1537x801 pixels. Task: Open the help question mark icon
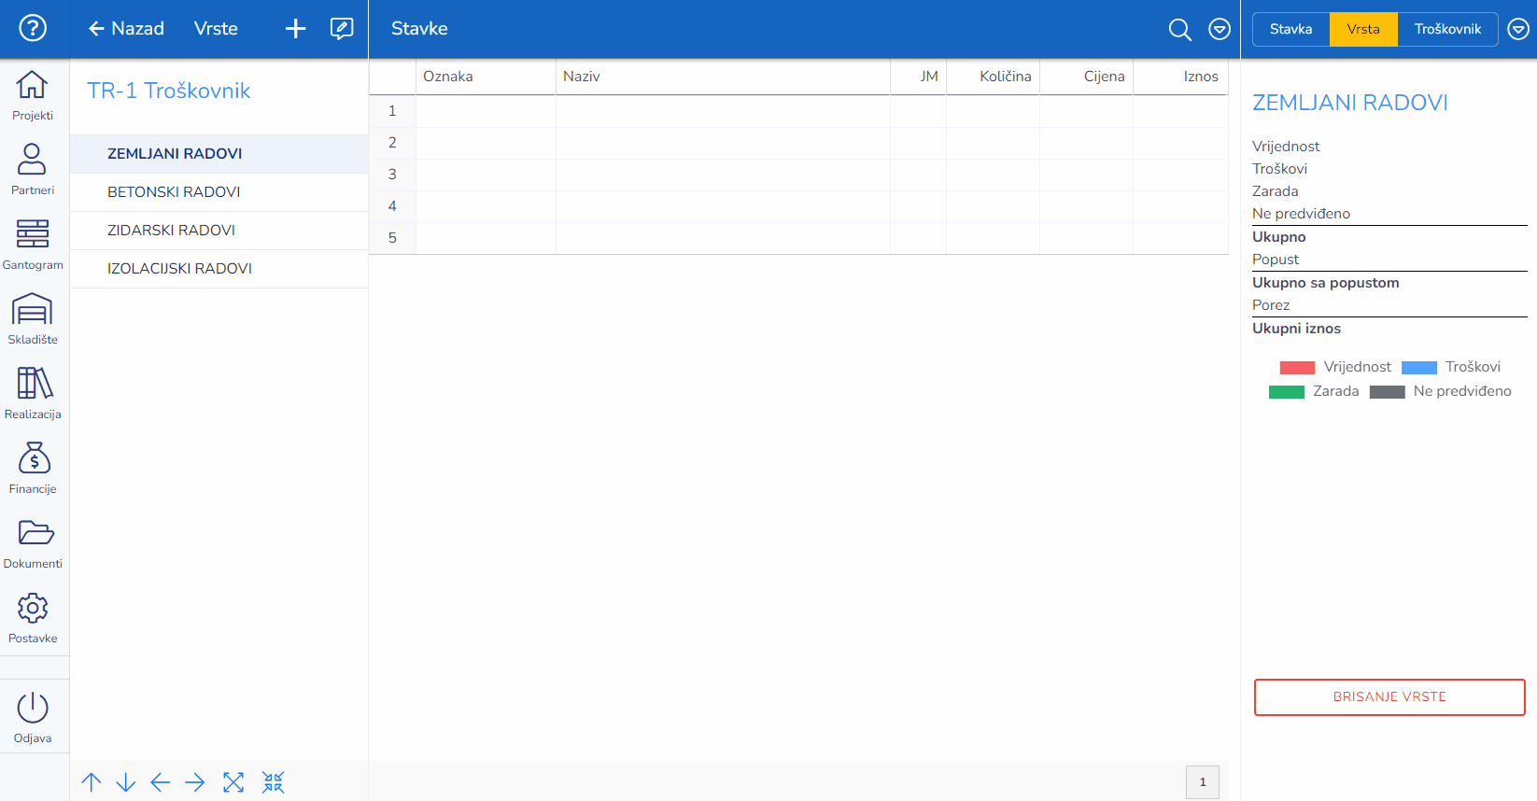(33, 28)
